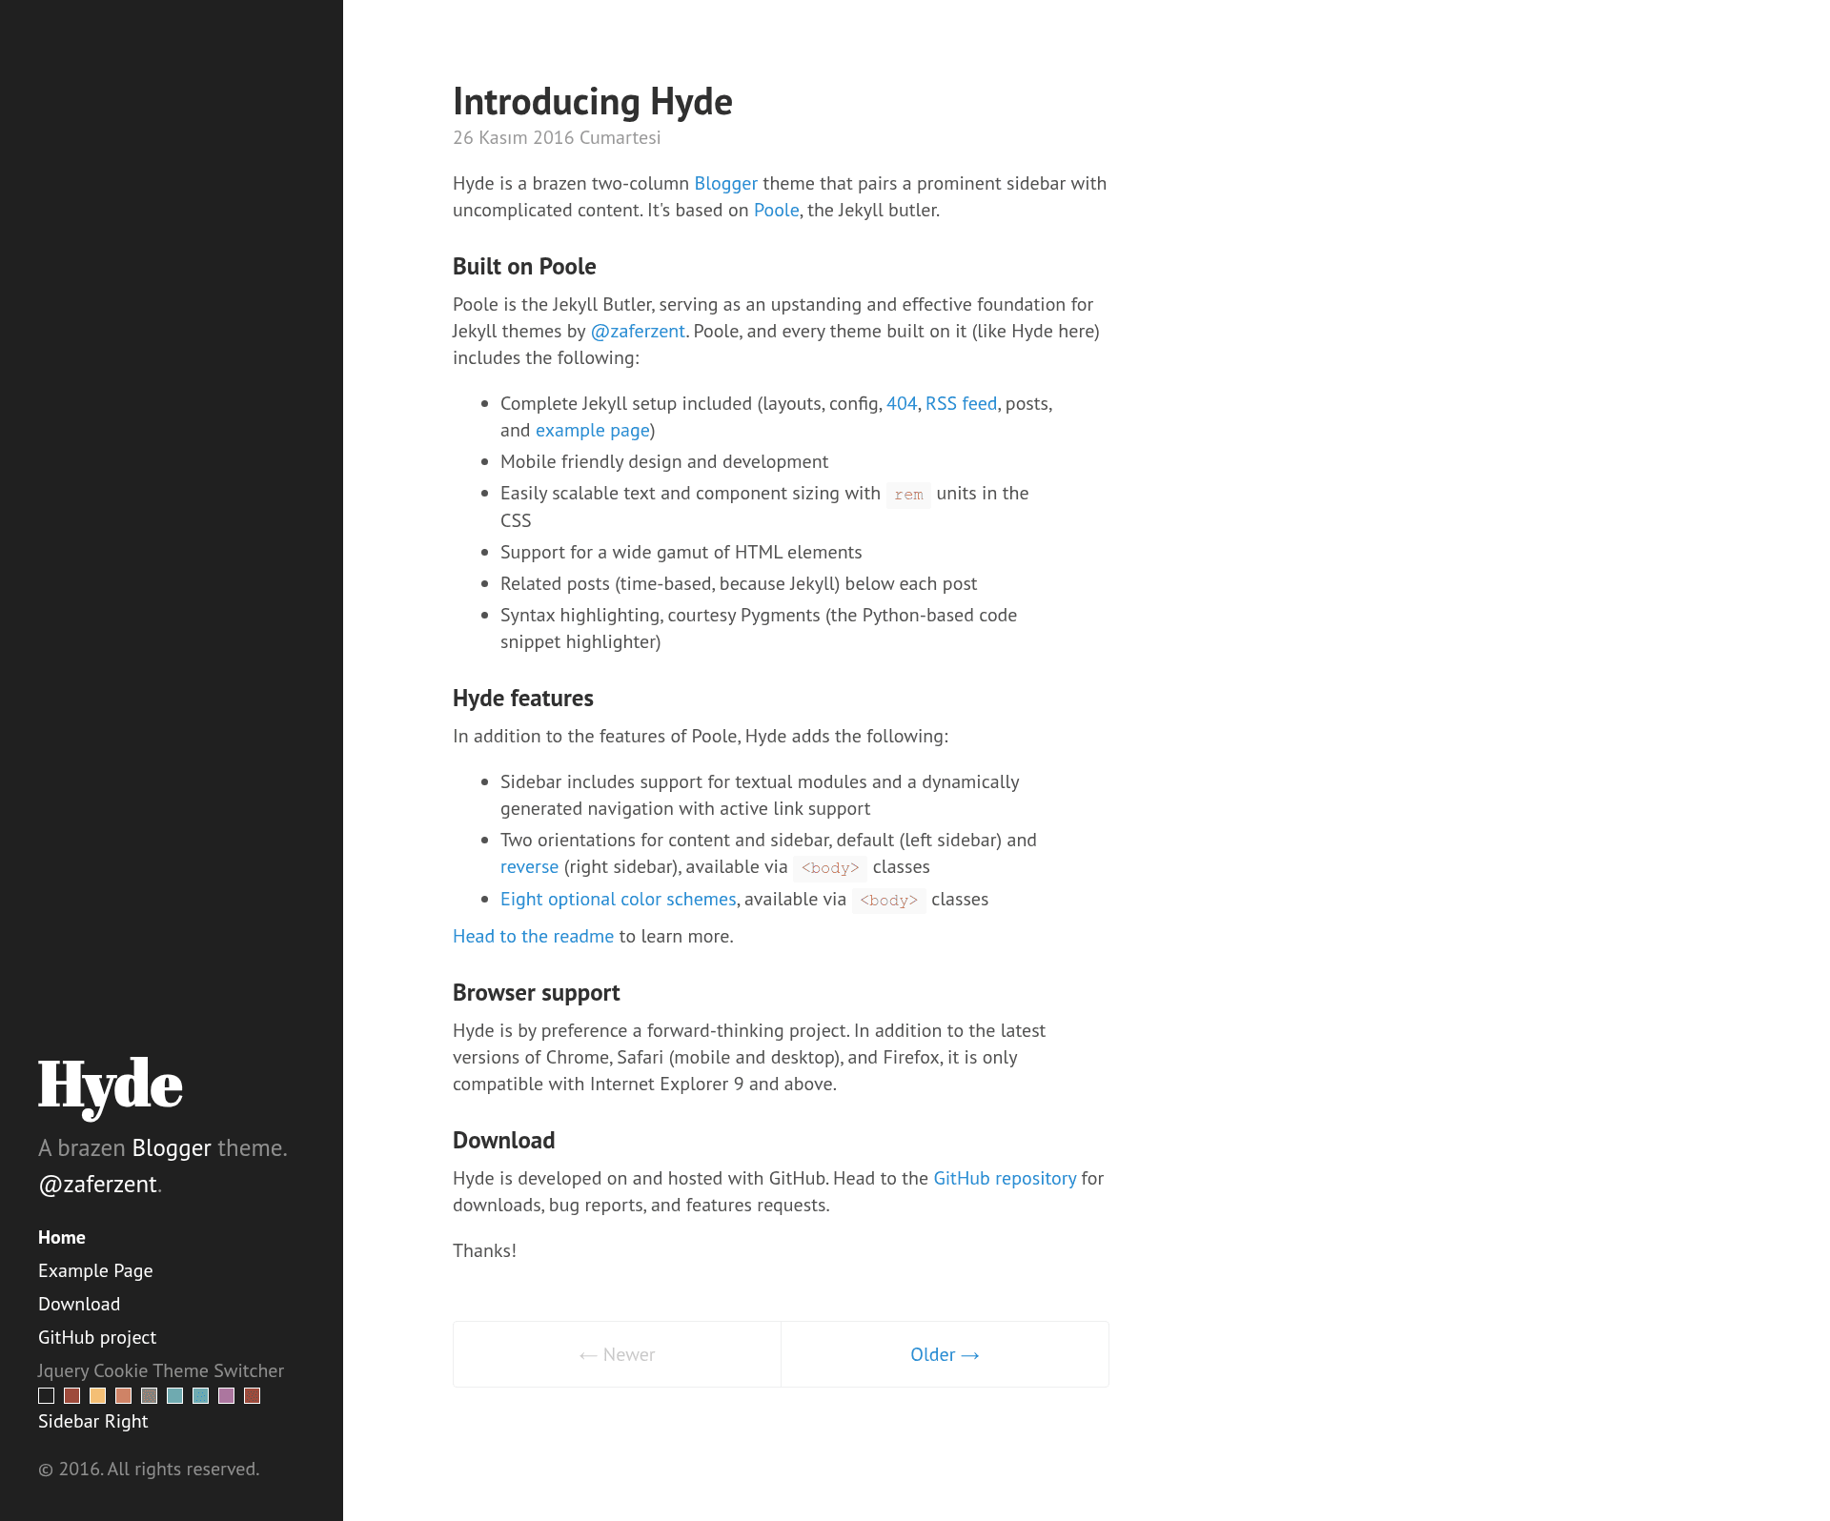
Task: Open the Home navigation item
Action: [x=62, y=1237]
